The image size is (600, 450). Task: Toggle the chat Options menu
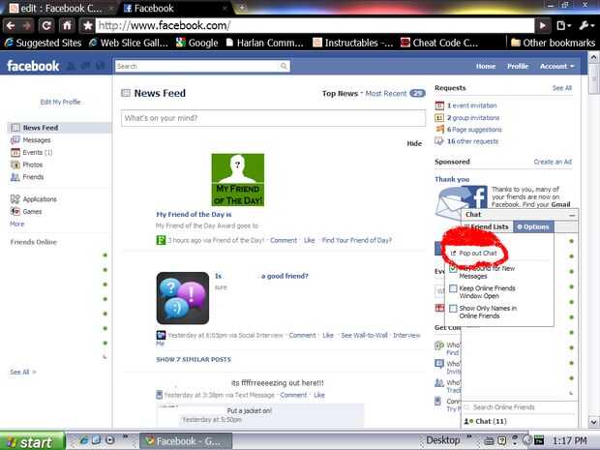point(533,226)
